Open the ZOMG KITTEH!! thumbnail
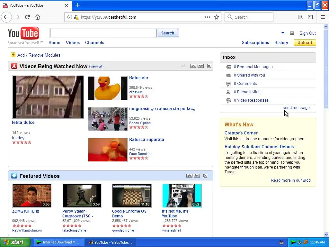Viewport: 329px width, 247px height. [x=32, y=196]
